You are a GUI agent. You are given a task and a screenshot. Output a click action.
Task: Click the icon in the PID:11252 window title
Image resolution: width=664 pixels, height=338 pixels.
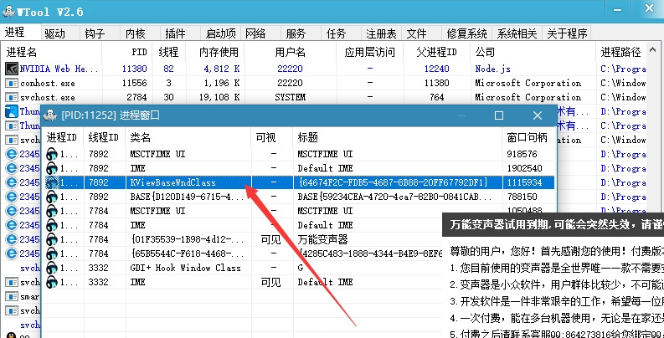[x=51, y=115]
